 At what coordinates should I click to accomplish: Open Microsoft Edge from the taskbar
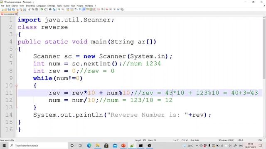coord(89,145)
